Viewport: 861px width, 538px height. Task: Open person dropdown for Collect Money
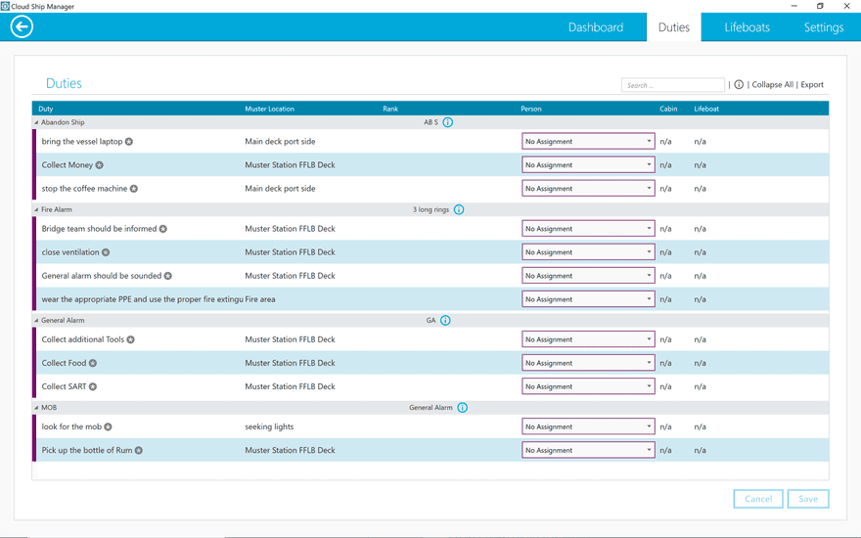(x=588, y=164)
